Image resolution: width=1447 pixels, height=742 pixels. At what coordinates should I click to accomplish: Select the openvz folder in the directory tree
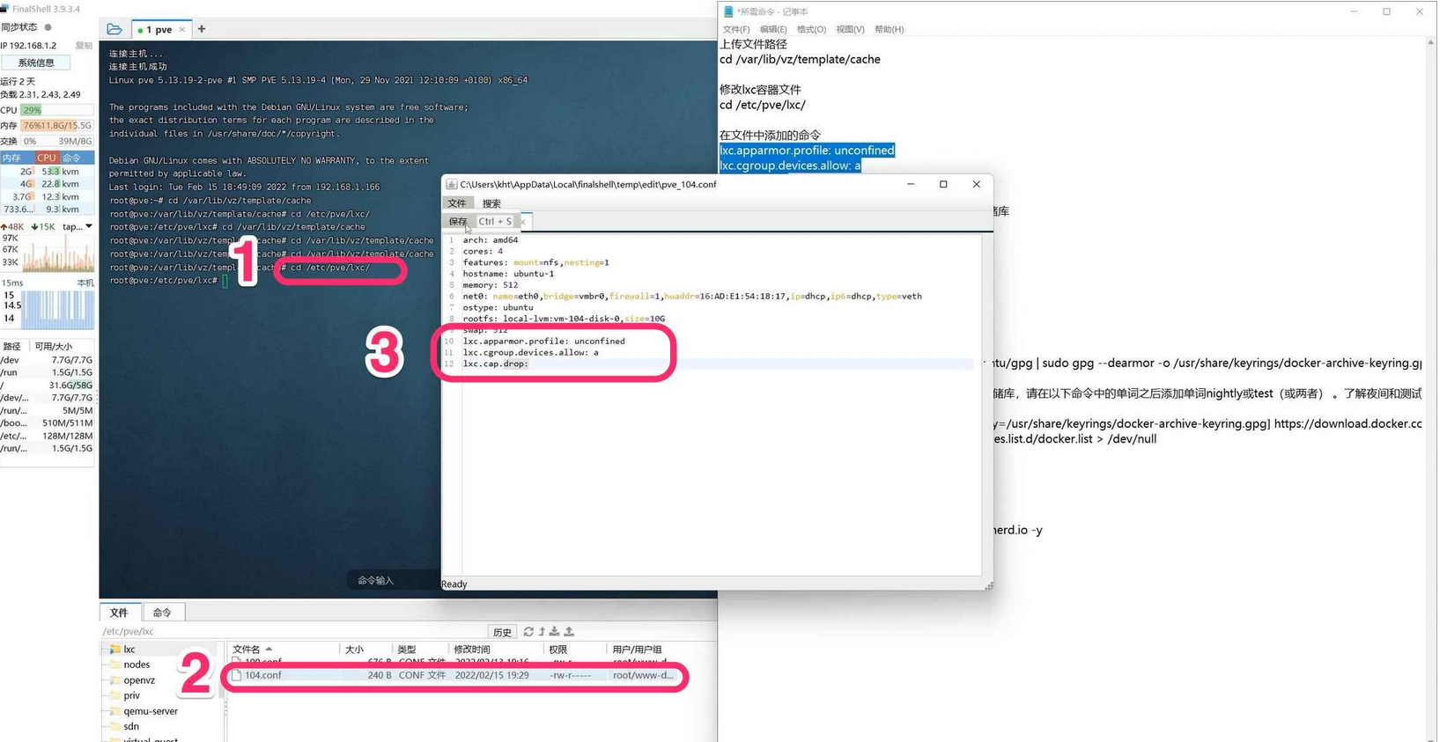(x=139, y=680)
